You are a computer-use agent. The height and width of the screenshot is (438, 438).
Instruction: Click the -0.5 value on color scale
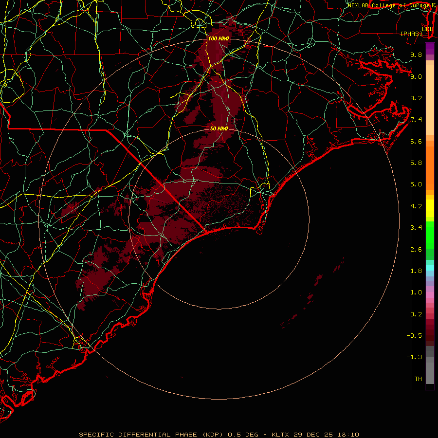[414, 336]
